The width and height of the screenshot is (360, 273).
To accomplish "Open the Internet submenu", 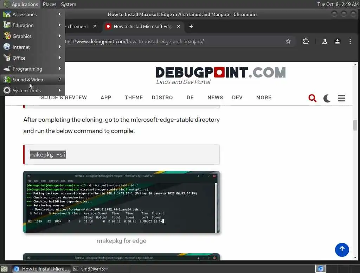I will 32,47.
